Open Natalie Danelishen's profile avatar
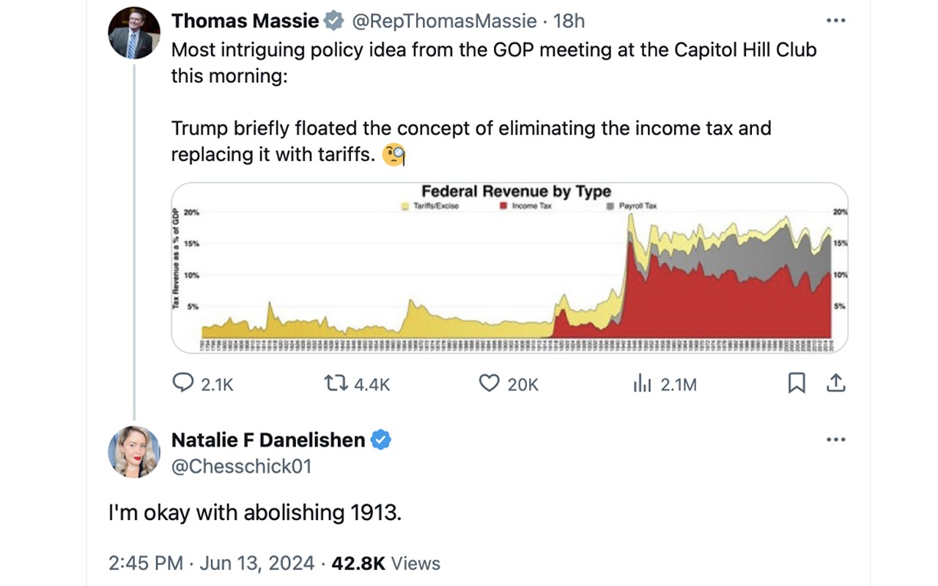The image size is (938, 586). coord(134,452)
